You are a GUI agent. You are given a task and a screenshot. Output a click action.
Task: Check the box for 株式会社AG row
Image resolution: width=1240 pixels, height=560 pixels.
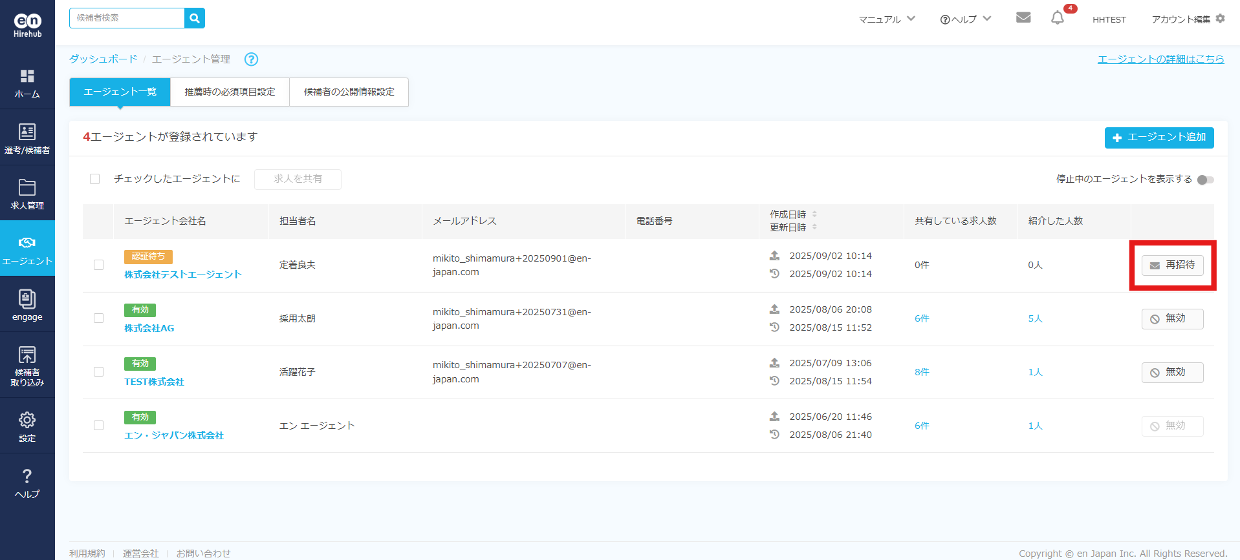click(98, 318)
